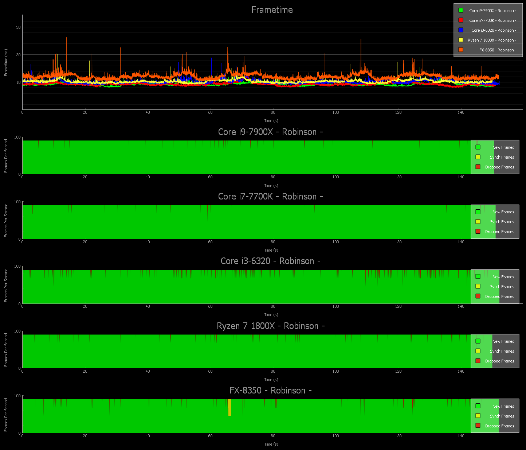The height and width of the screenshot is (450, 526).
Task: Click the 80 tick on Core i7-7700K x-axis
Action: (x=273, y=242)
